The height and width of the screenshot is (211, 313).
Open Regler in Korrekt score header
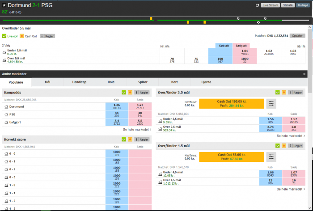142,139
